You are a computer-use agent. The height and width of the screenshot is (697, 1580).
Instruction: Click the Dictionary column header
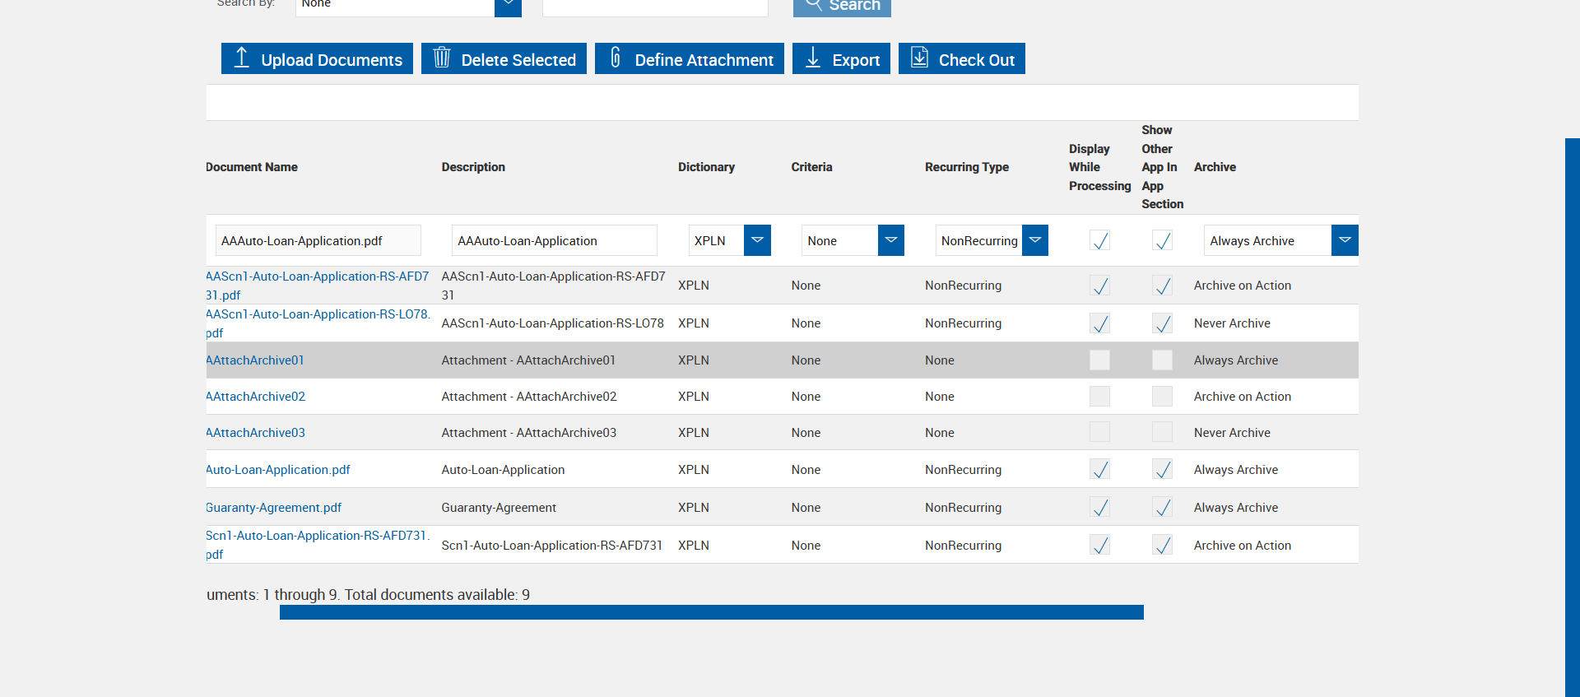coord(706,167)
